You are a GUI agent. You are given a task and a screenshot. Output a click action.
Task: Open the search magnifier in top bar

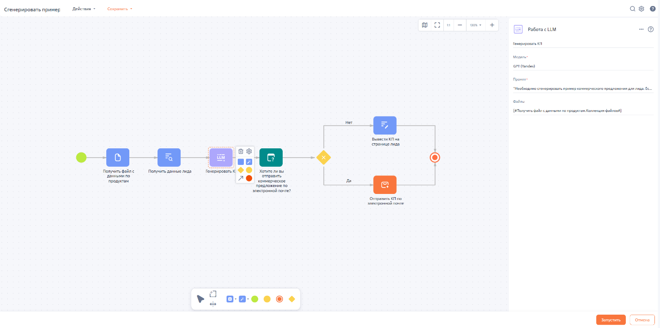coord(633,9)
